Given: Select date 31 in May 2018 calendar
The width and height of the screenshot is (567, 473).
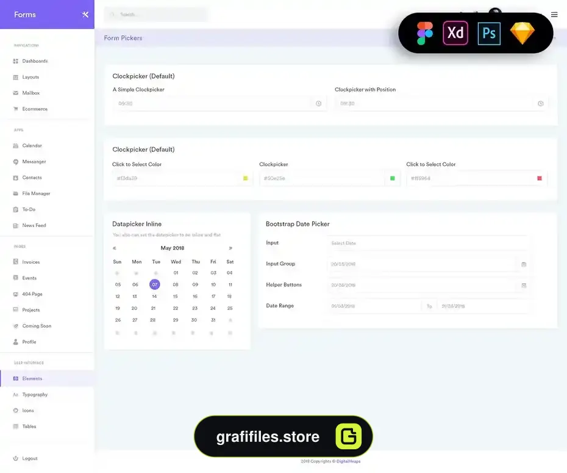Looking at the screenshot, I should (x=213, y=320).
